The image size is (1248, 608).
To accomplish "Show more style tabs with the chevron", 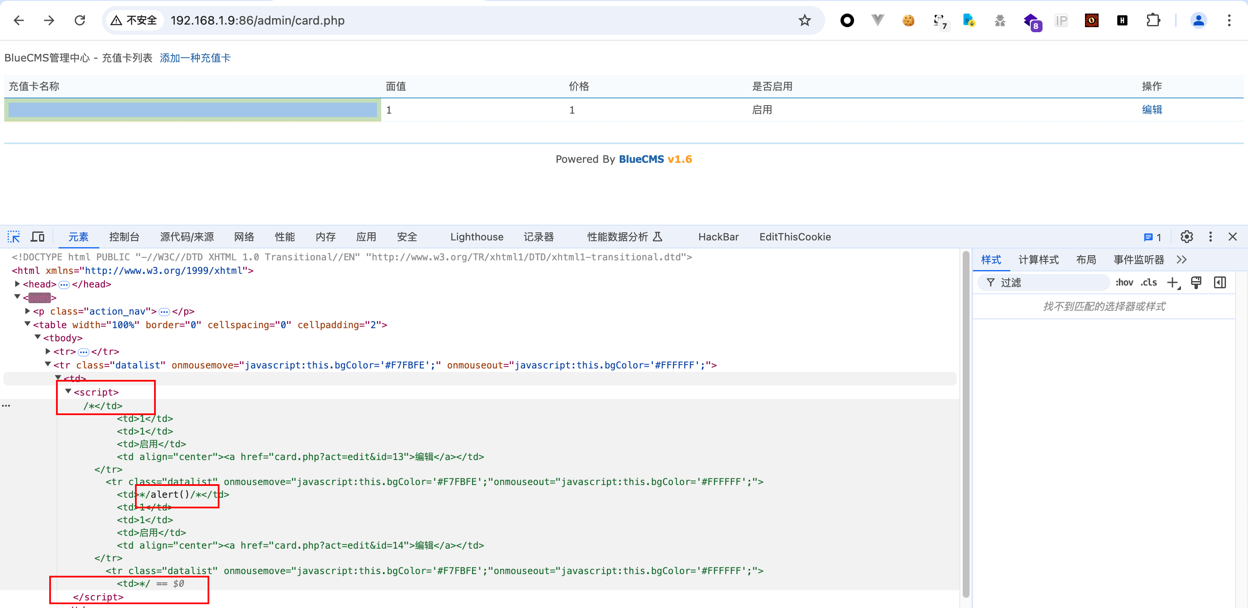I will 1181,260.
